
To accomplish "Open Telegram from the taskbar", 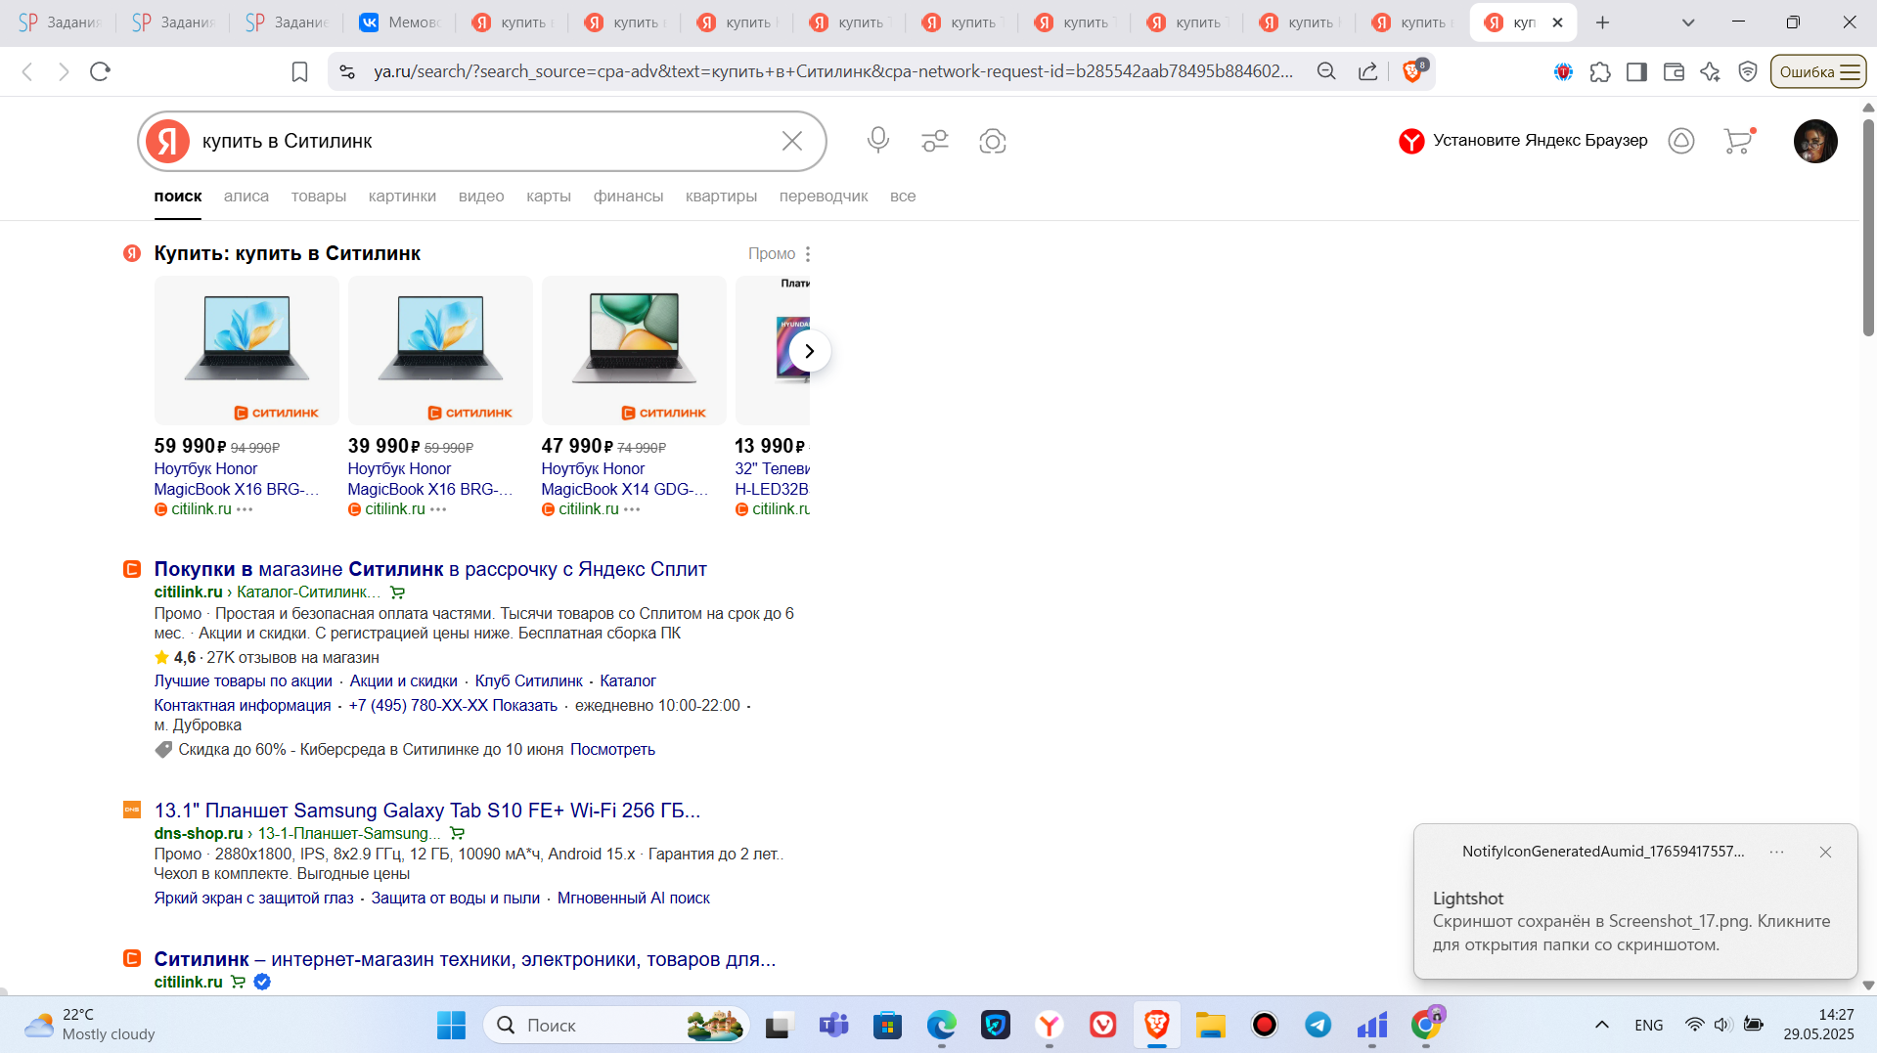I will [x=1318, y=1025].
